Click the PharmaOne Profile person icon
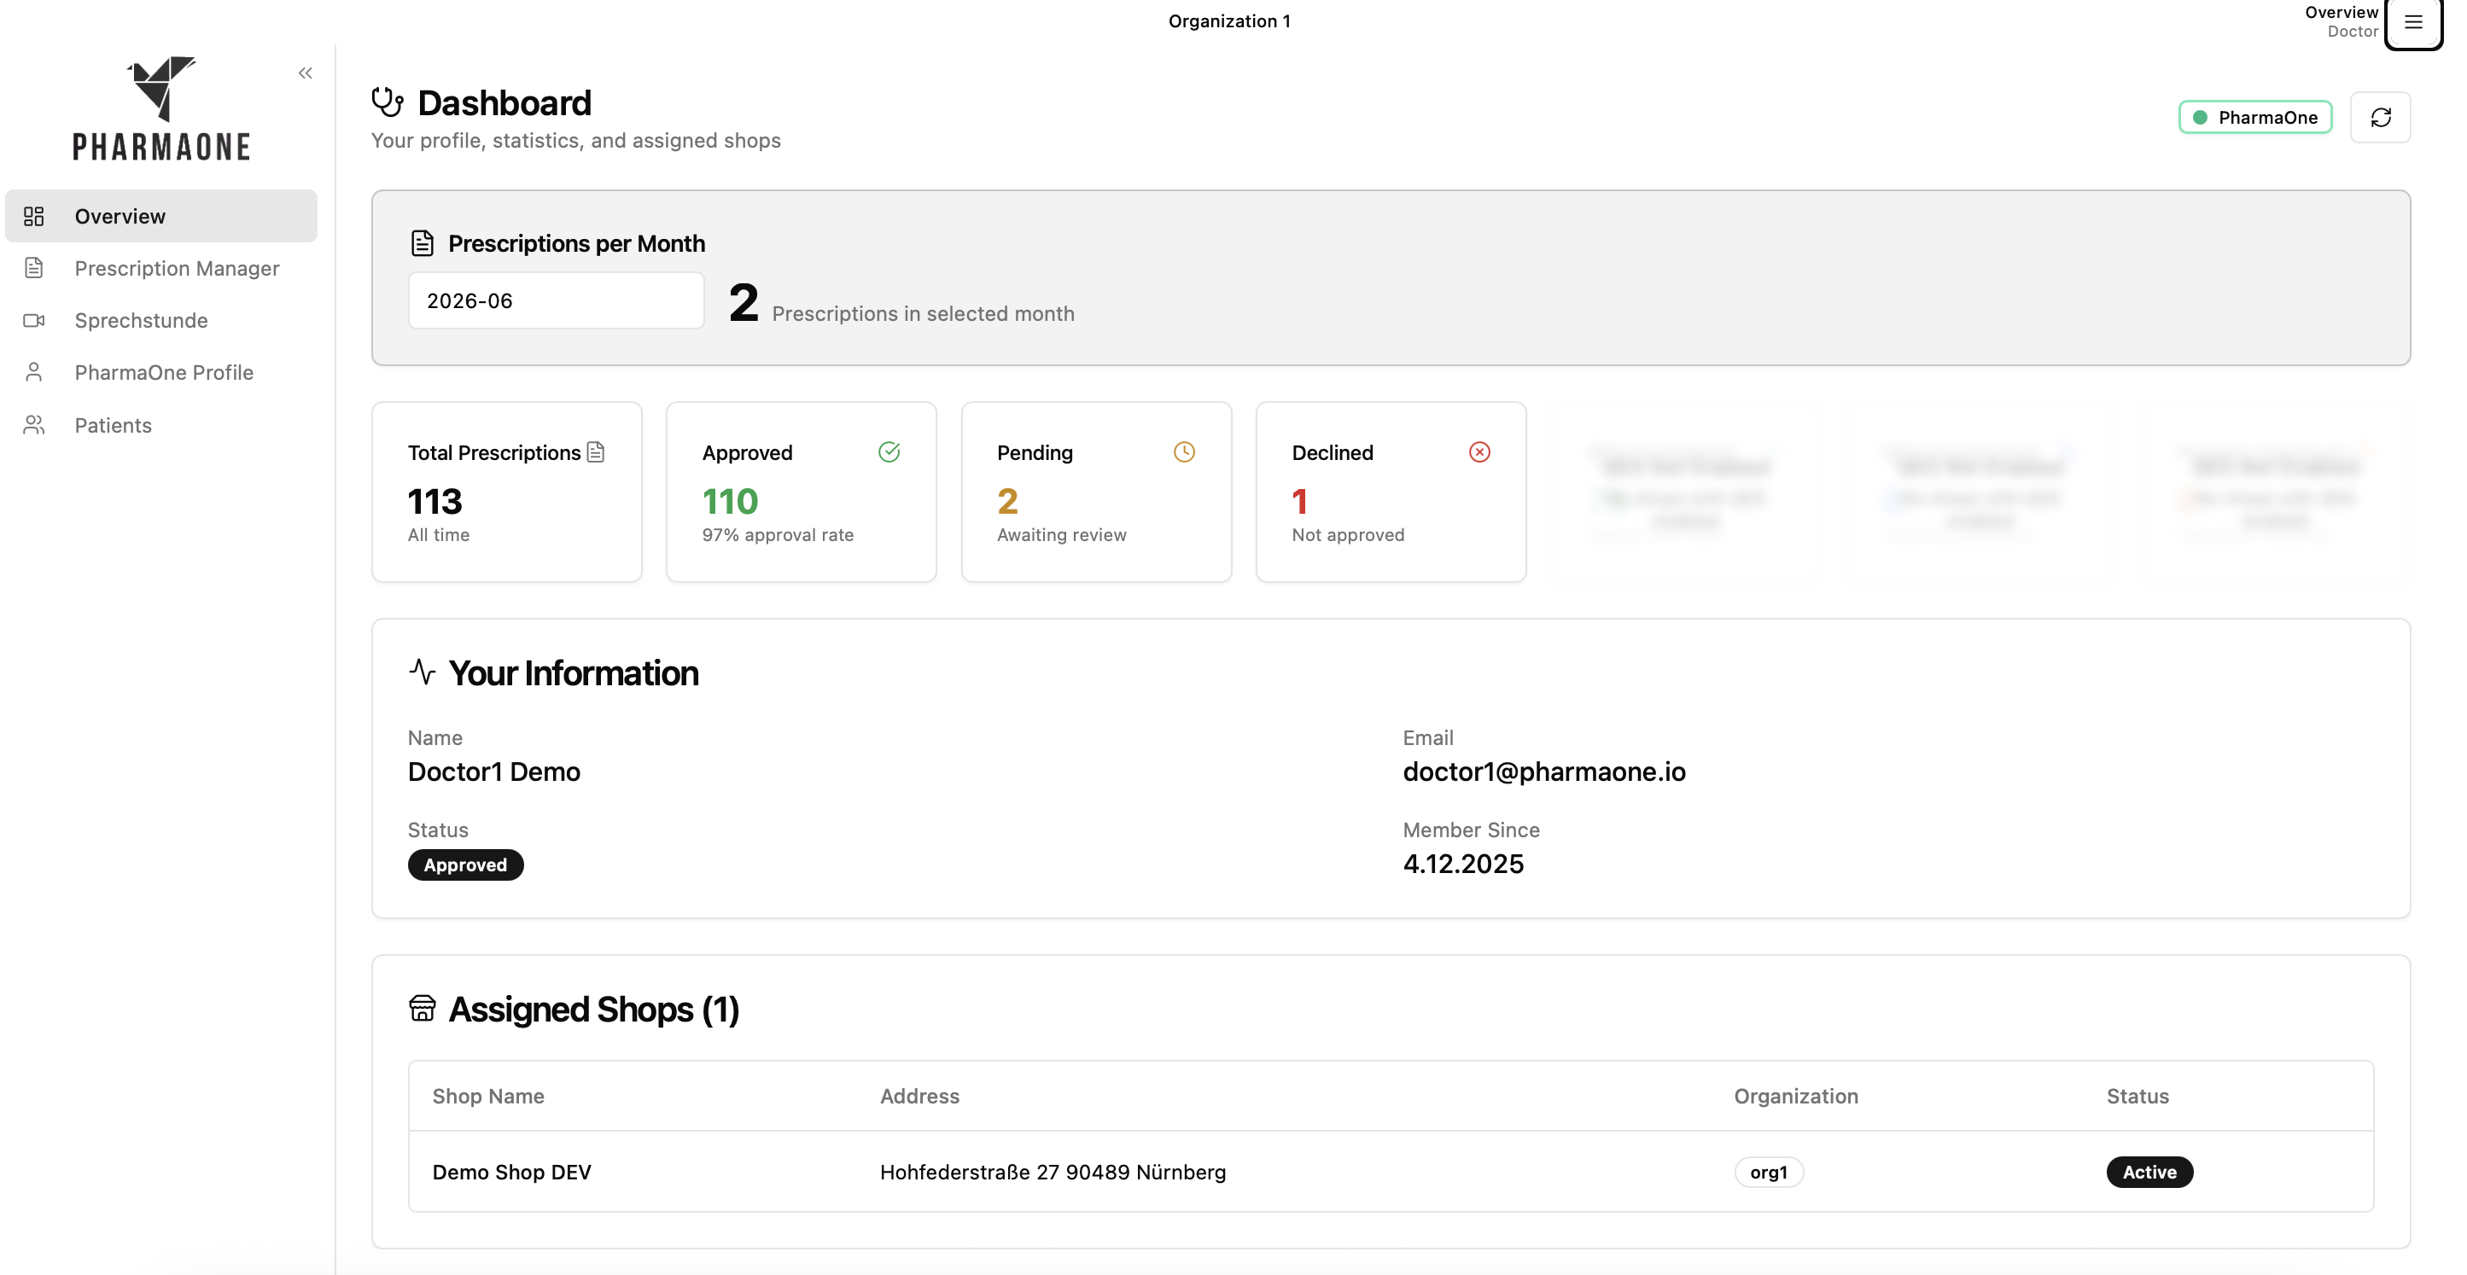The image size is (2467, 1275). tap(33, 372)
